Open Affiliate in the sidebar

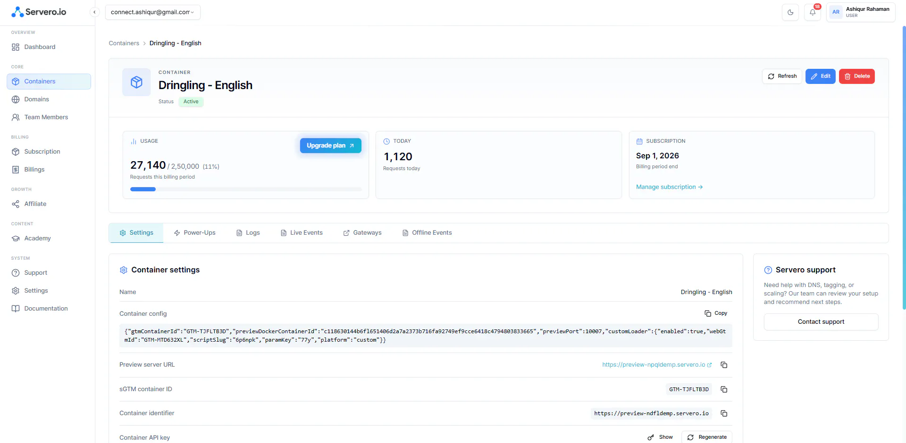(x=49, y=204)
